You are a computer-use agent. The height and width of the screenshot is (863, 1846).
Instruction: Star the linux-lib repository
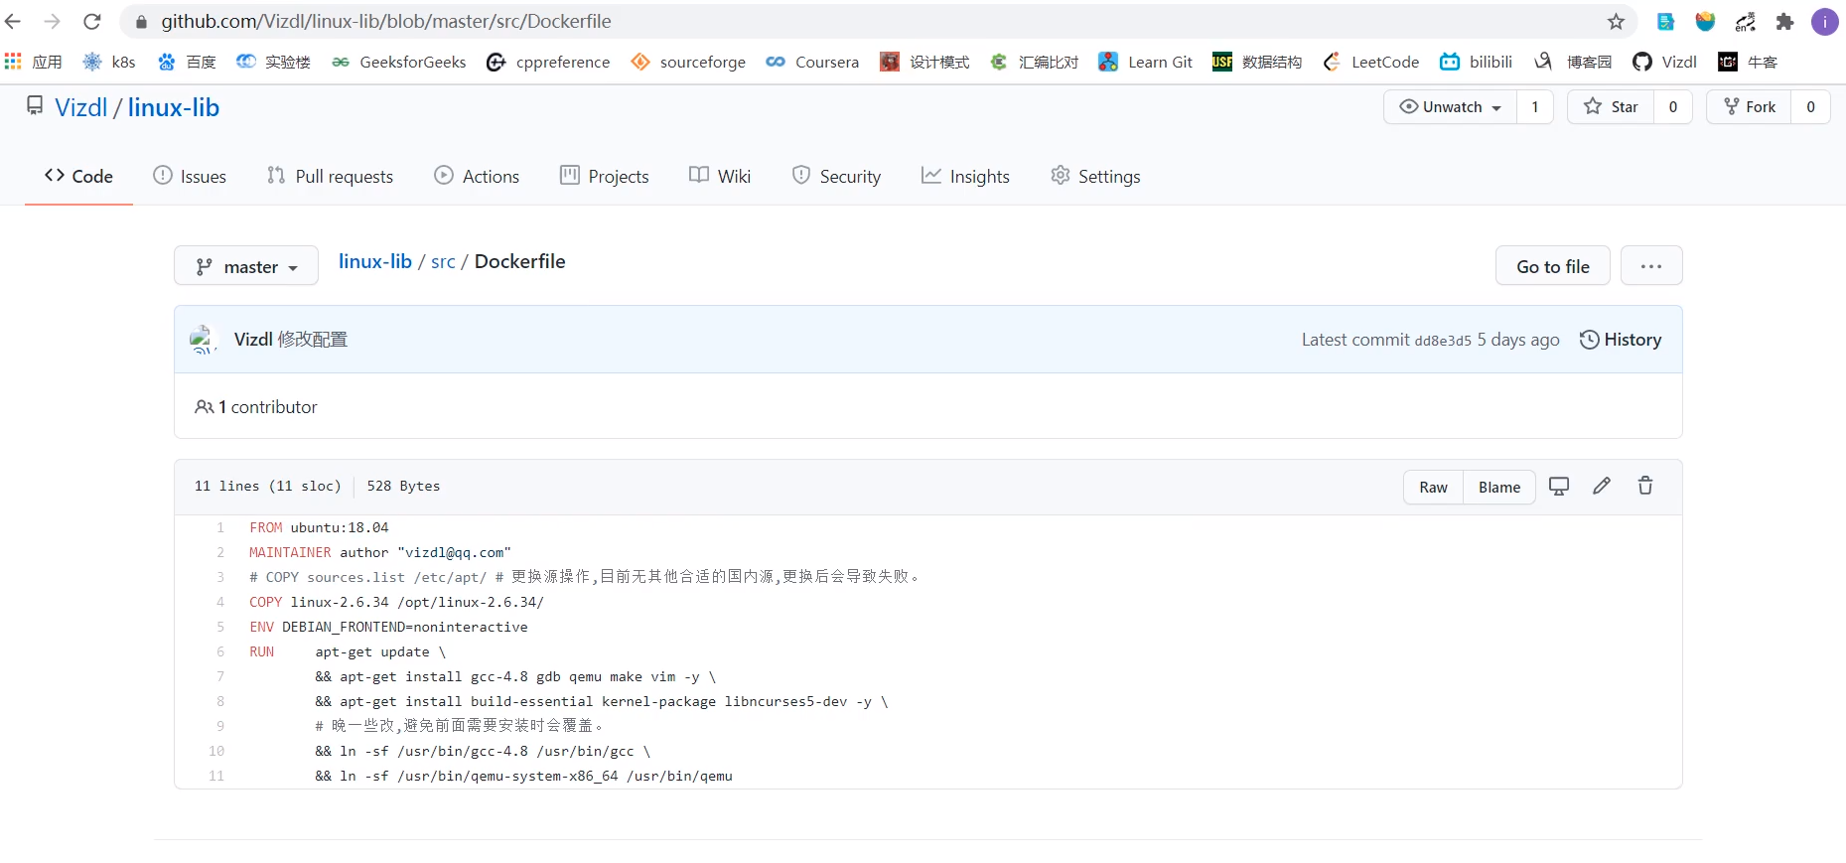pyautogui.click(x=1611, y=107)
